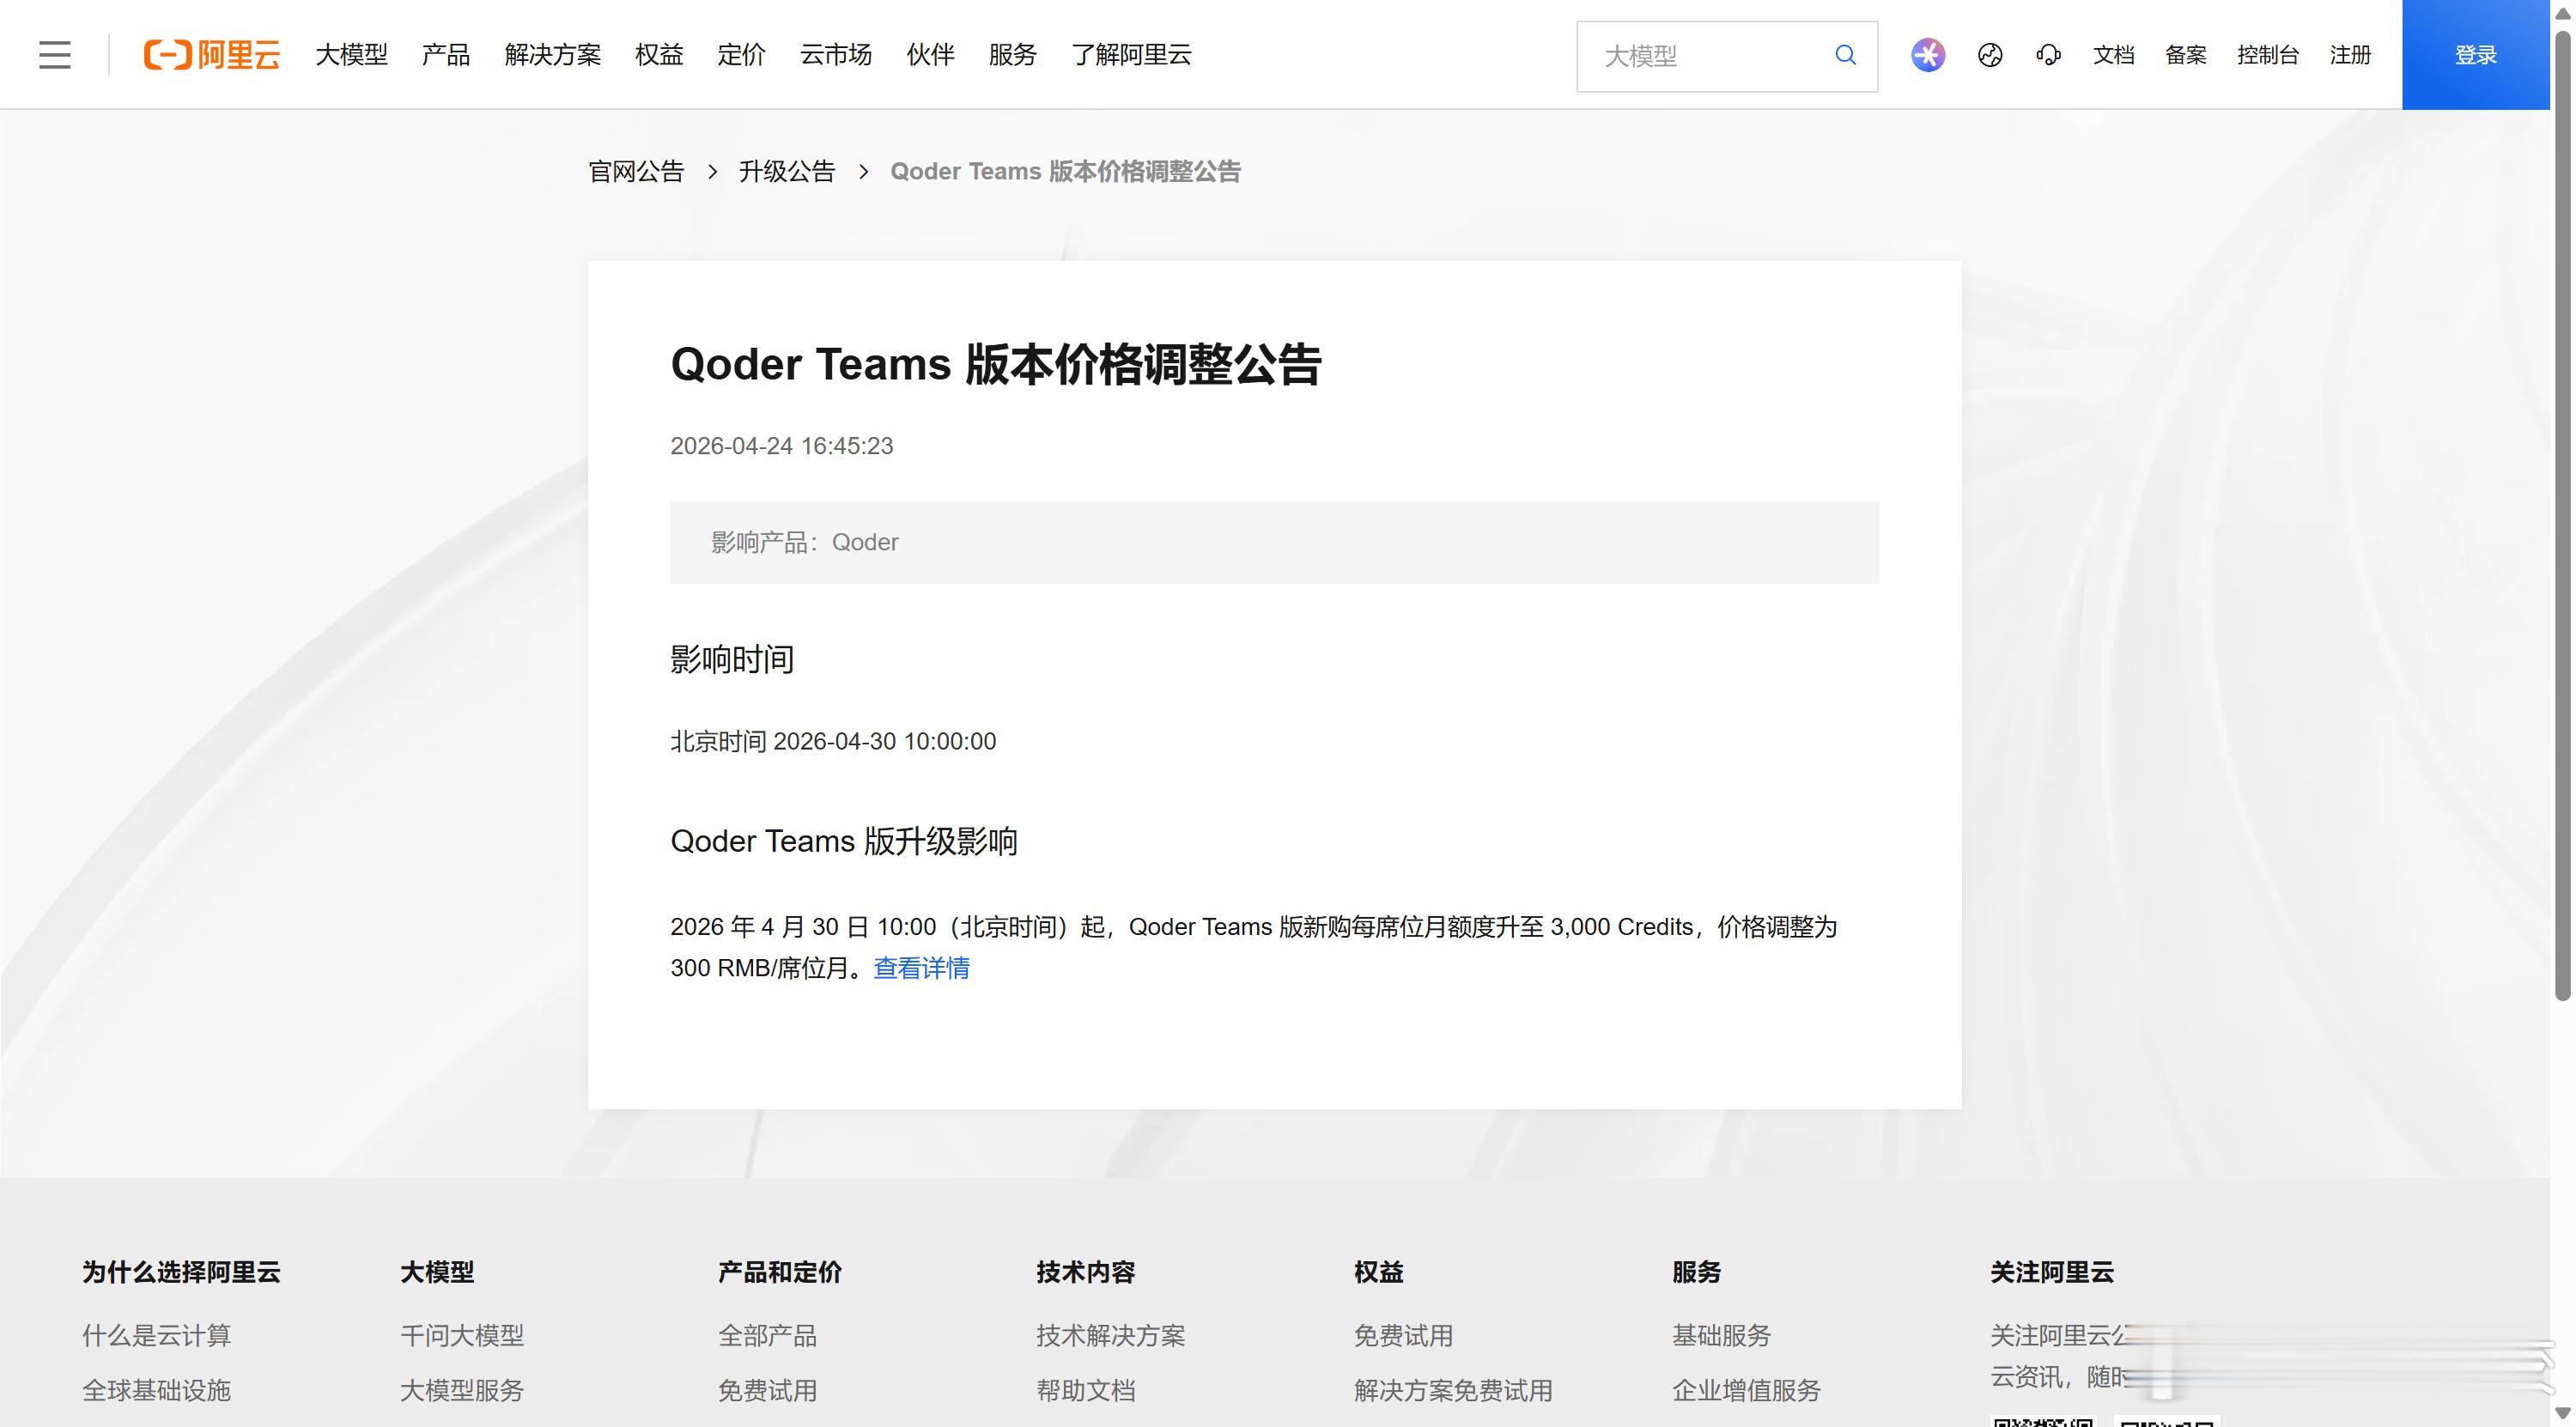The height and width of the screenshot is (1427, 2576).
Task: Open the 伙伴 nav menu
Action: [930, 55]
